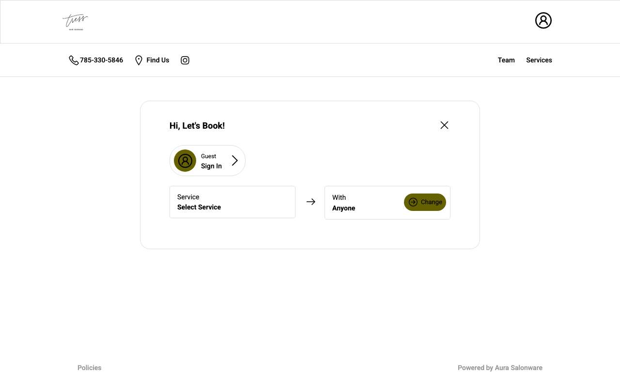The height and width of the screenshot is (387, 620).
Task: Close the Let's Book dialog with X
Action: coord(444,125)
